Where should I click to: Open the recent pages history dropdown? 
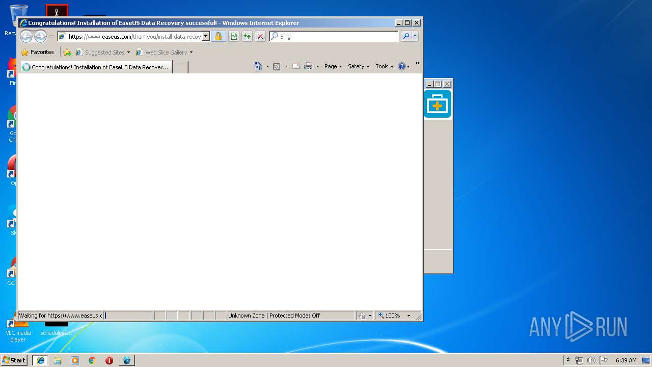[x=51, y=37]
